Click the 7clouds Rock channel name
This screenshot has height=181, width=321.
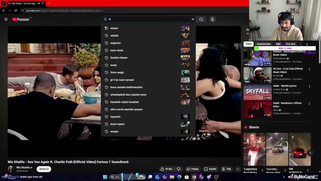(x=279, y=89)
